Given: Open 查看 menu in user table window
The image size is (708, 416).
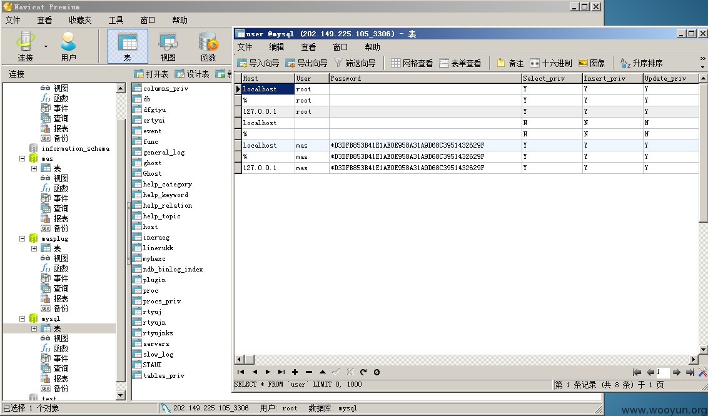Looking at the screenshot, I should pyautogui.click(x=308, y=47).
